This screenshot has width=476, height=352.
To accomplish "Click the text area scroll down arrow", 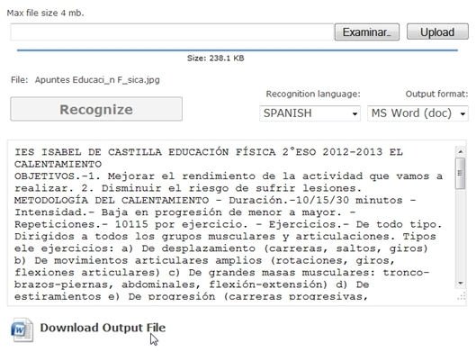I will click(461, 284).
